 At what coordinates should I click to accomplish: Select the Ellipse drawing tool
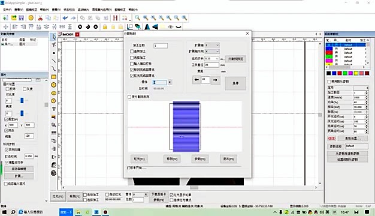[54, 93]
